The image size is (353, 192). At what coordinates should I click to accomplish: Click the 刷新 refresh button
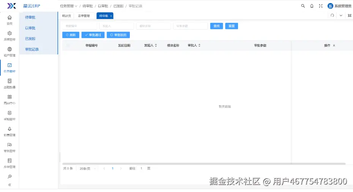(x=71, y=35)
